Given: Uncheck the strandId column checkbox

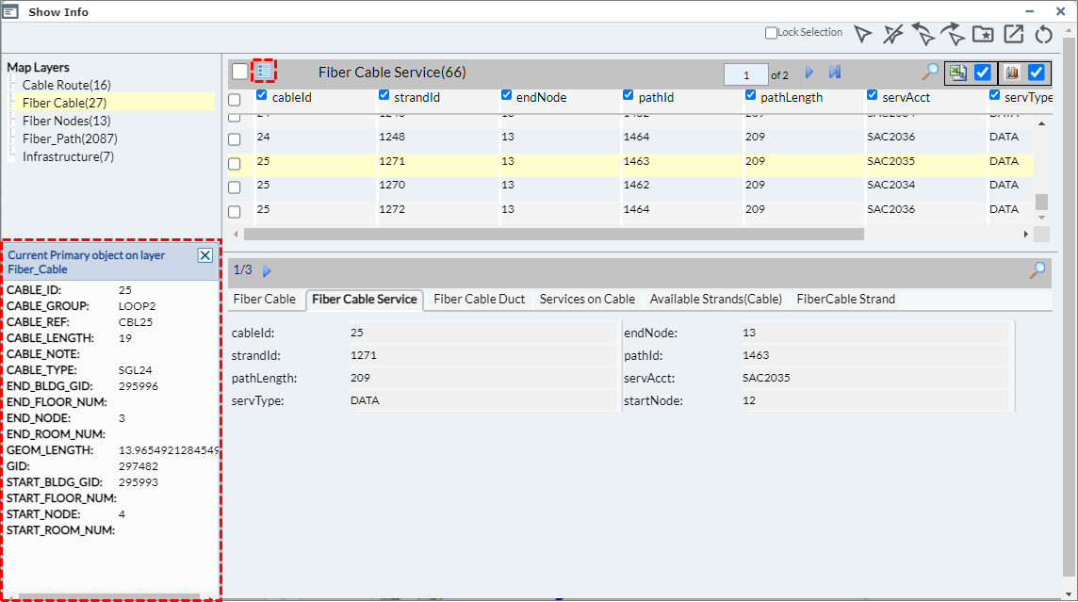Looking at the screenshot, I should pyautogui.click(x=384, y=95).
